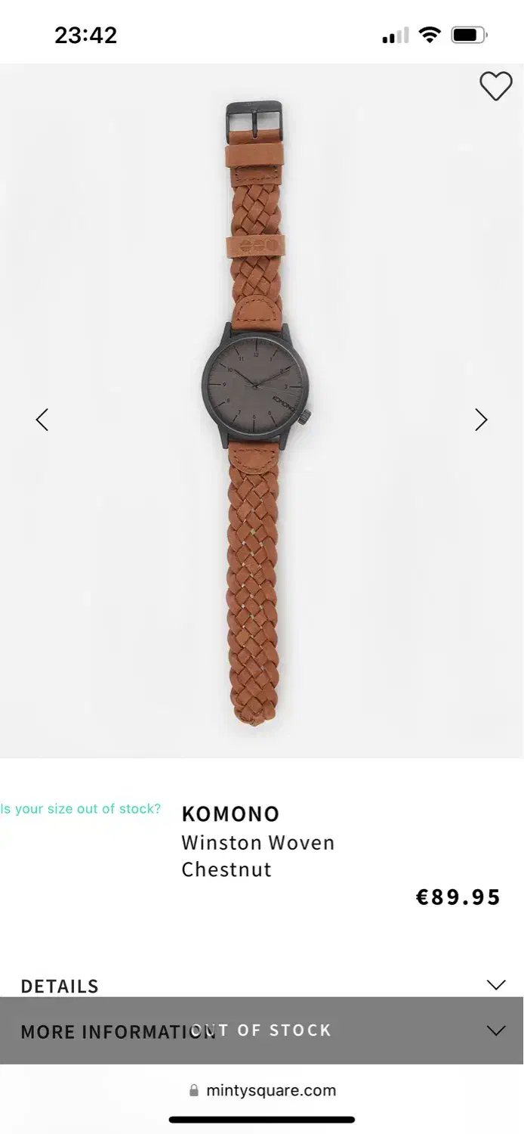Show previous product image with left arrow

coord(42,420)
